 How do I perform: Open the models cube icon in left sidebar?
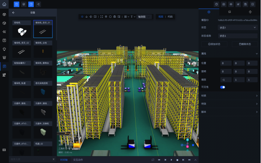point(4,14)
